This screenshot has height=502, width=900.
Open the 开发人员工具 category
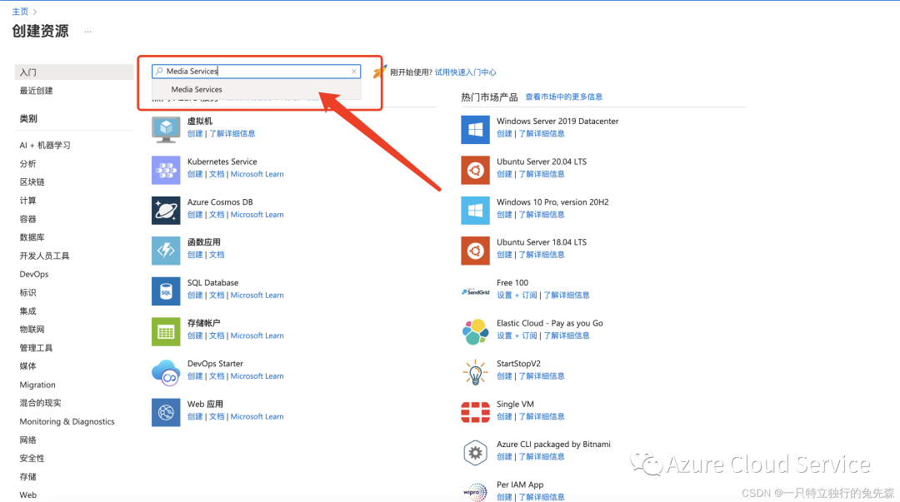tap(44, 256)
